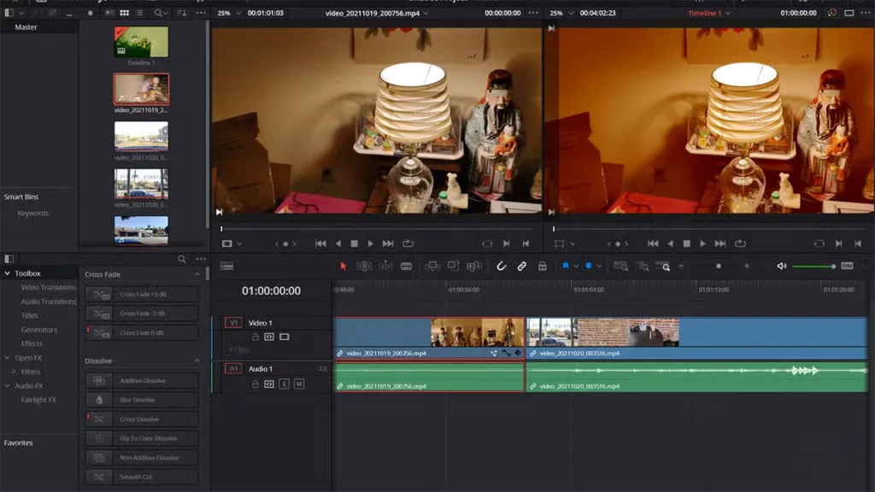The width and height of the screenshot is (875, 492).
Task: Expand the Filters tree item
Action: pyautogui.click(x=14, y=372)
